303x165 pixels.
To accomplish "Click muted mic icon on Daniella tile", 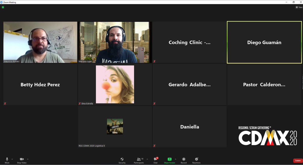I will click(154, 146).
